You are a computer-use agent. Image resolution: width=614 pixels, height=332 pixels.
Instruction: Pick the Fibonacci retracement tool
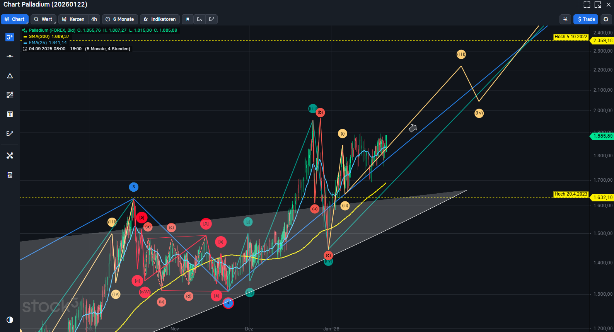pos(10,95)
